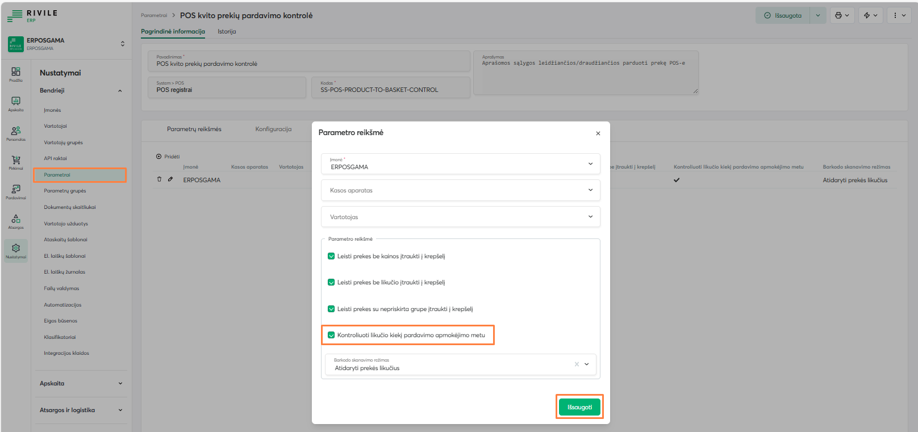
Task: Switch to the Konfiguracija tab
Action: (273, 129)
